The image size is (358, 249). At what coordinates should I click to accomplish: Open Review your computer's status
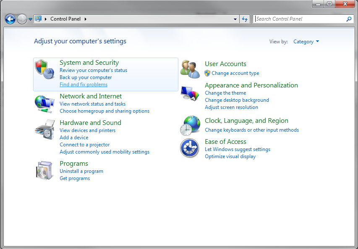coord(93,70)
